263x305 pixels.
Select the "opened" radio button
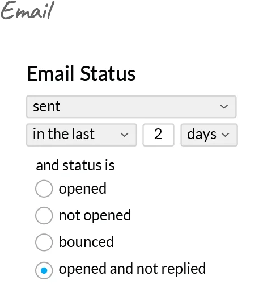[44, 189]
